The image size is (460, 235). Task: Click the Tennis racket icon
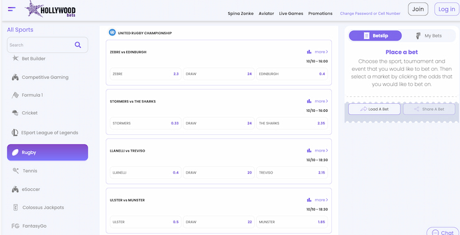[16, 170]
